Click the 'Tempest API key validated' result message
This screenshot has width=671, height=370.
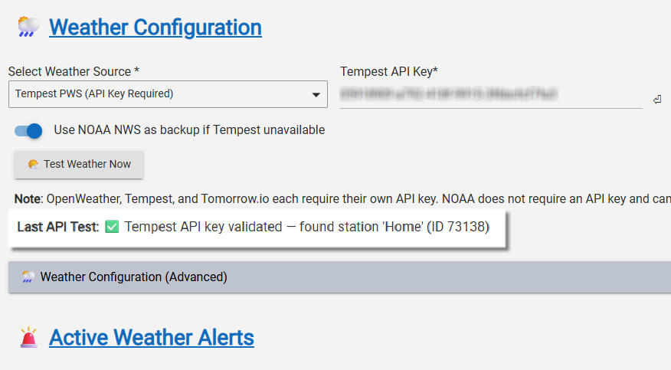[x=306, y=228]
